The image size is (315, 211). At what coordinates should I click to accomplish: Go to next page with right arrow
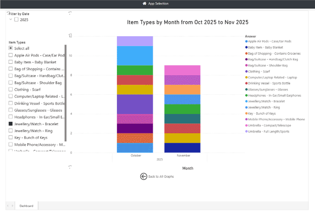click(x=12, y=206)
